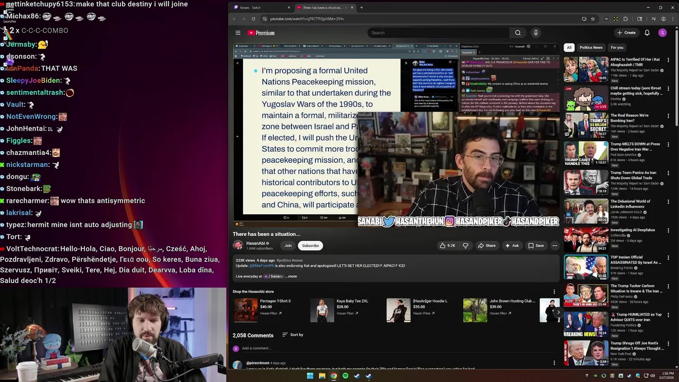Open John Brown Hunting Club product

tap(499, 310)
